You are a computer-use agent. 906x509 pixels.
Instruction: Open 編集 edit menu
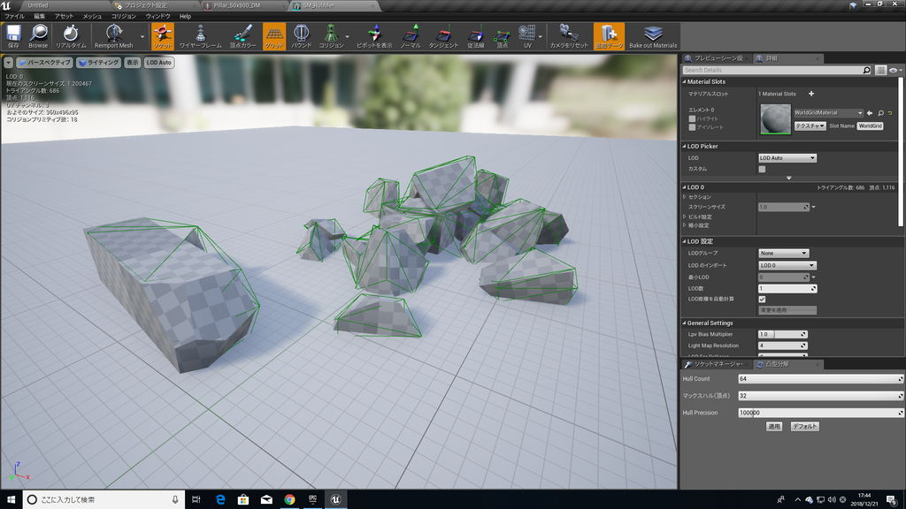tap(39, 16)
